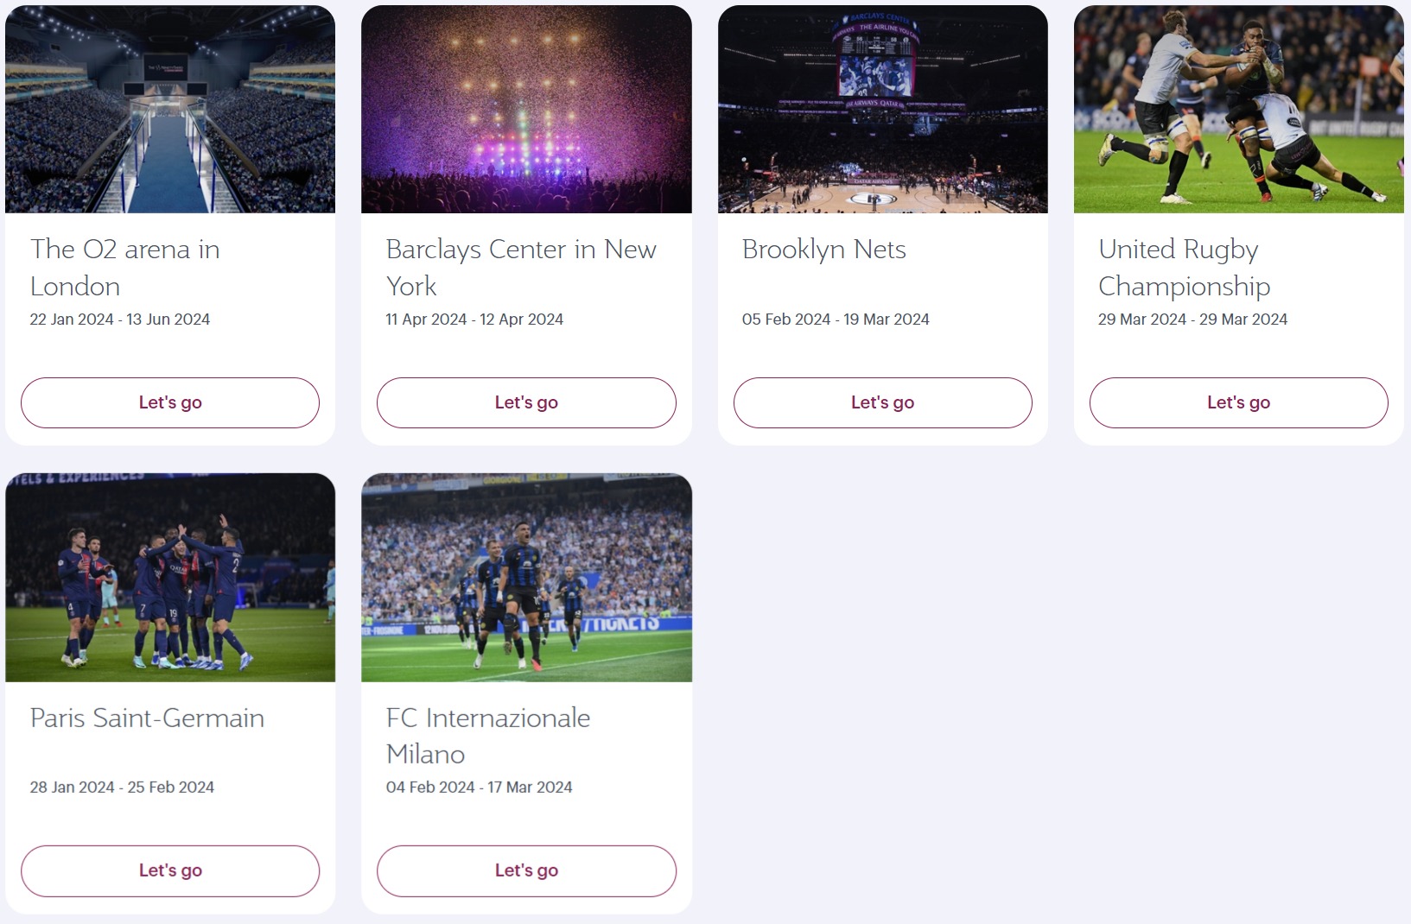Click Let's go under Paris Saint-Germain

coord(170,870)
